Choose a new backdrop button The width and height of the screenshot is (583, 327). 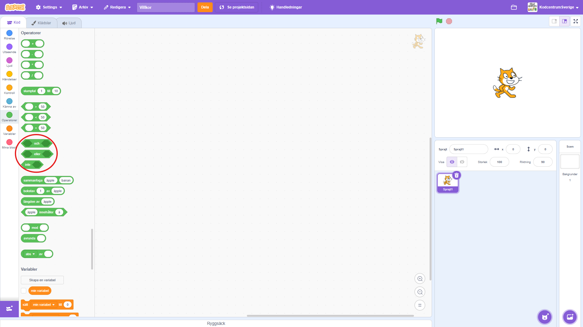click(x=570, y=317)
